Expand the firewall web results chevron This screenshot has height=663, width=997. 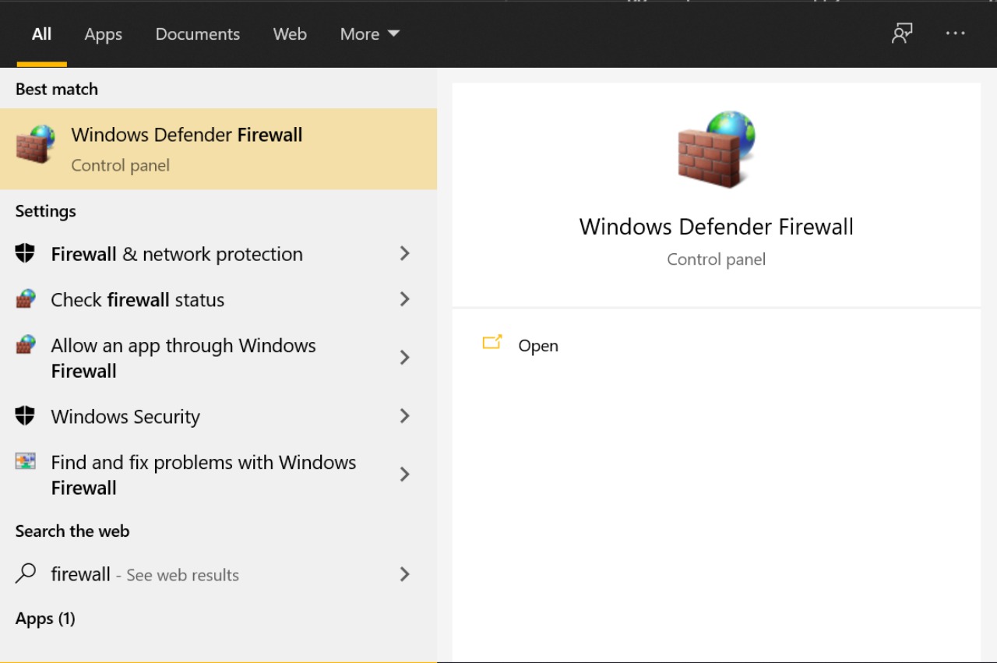404,574
